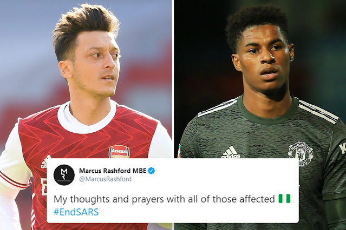
Task: Click the tweet text starting 'My thoughts and prayers'
Action: 164,199
